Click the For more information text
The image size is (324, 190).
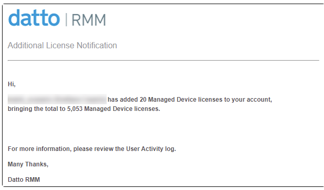(x=39, y=149)
